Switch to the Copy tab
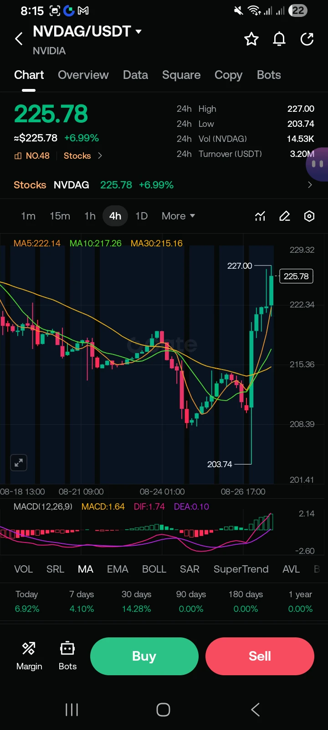Screen dimensions: 328x730 point(228,75)
